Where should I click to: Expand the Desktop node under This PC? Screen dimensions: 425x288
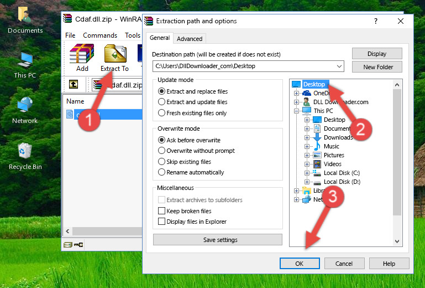click(x=307, y=120)
